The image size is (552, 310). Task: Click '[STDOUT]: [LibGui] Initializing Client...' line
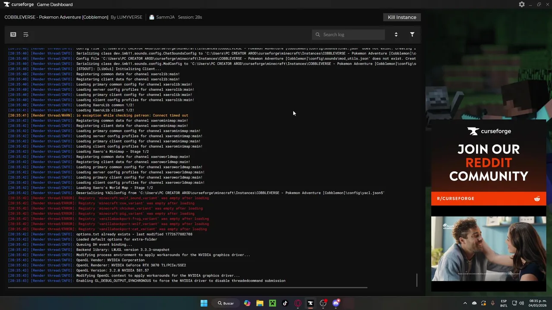click(x=85, y=69)
